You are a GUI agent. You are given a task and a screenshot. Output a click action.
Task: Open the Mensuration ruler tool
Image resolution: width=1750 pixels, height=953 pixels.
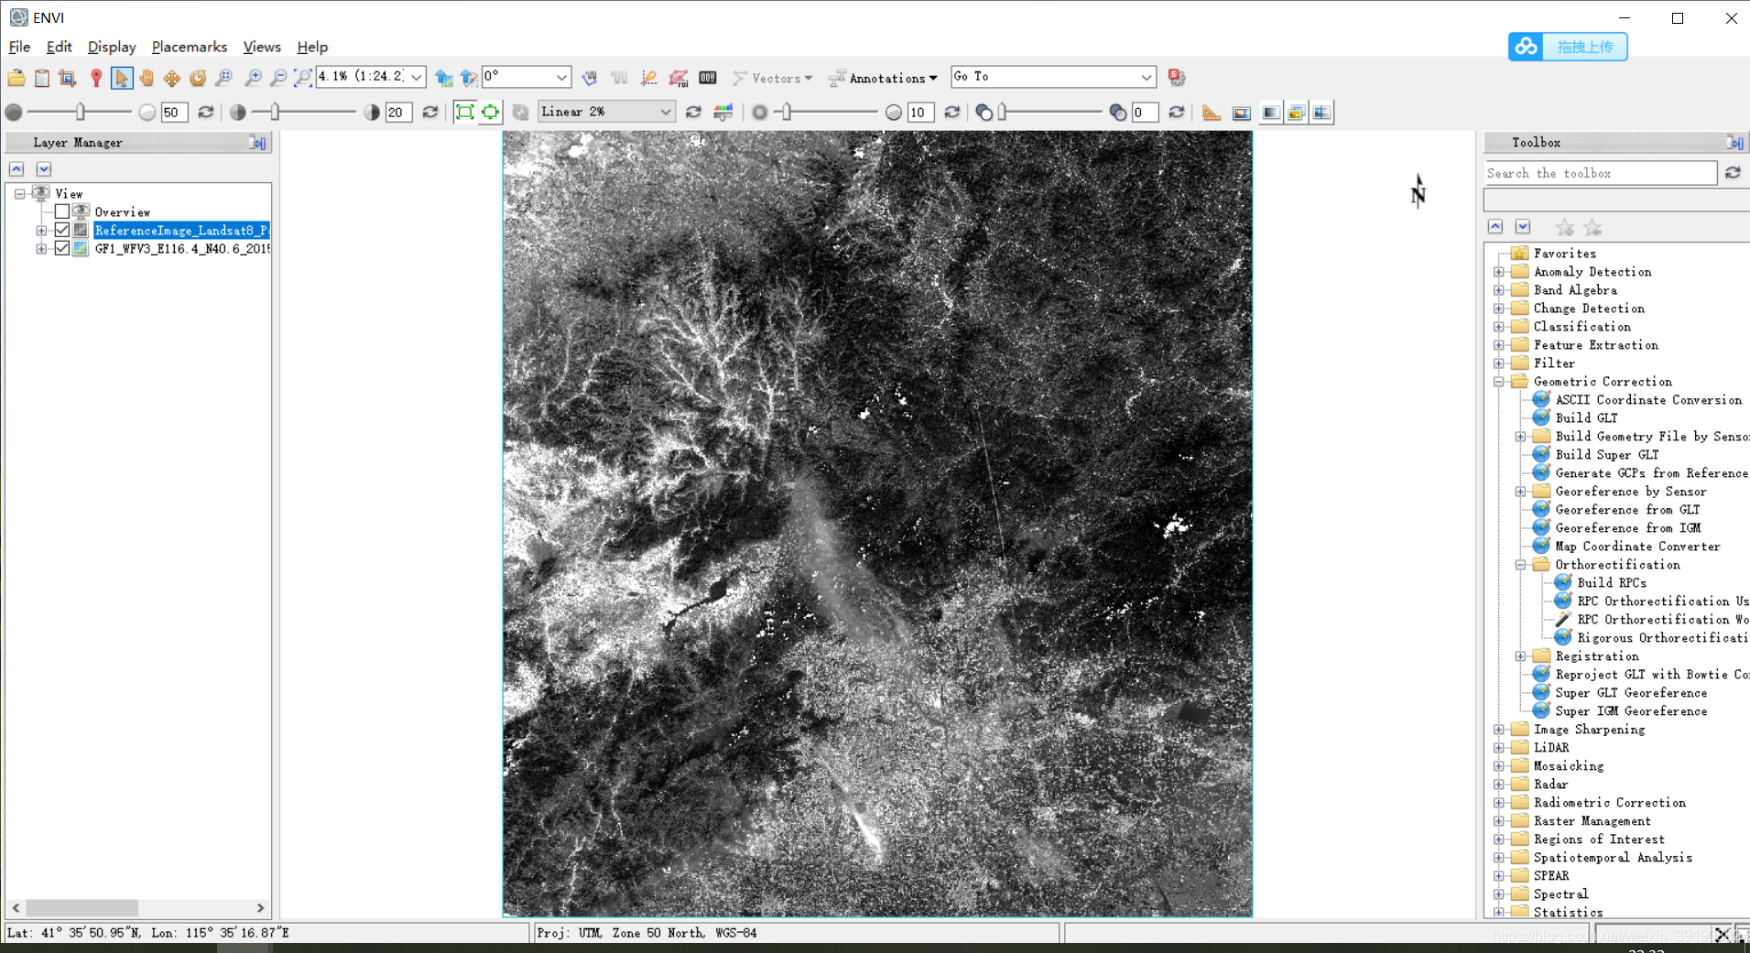coord(1212,113)
